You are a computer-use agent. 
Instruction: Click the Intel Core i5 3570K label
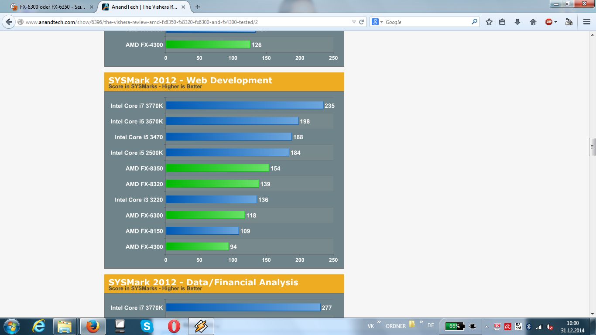click(137, 121)
